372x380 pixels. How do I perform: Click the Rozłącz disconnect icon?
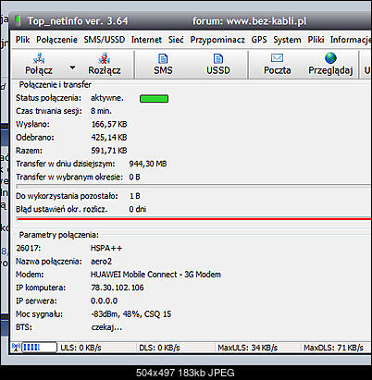pos(105,58)
